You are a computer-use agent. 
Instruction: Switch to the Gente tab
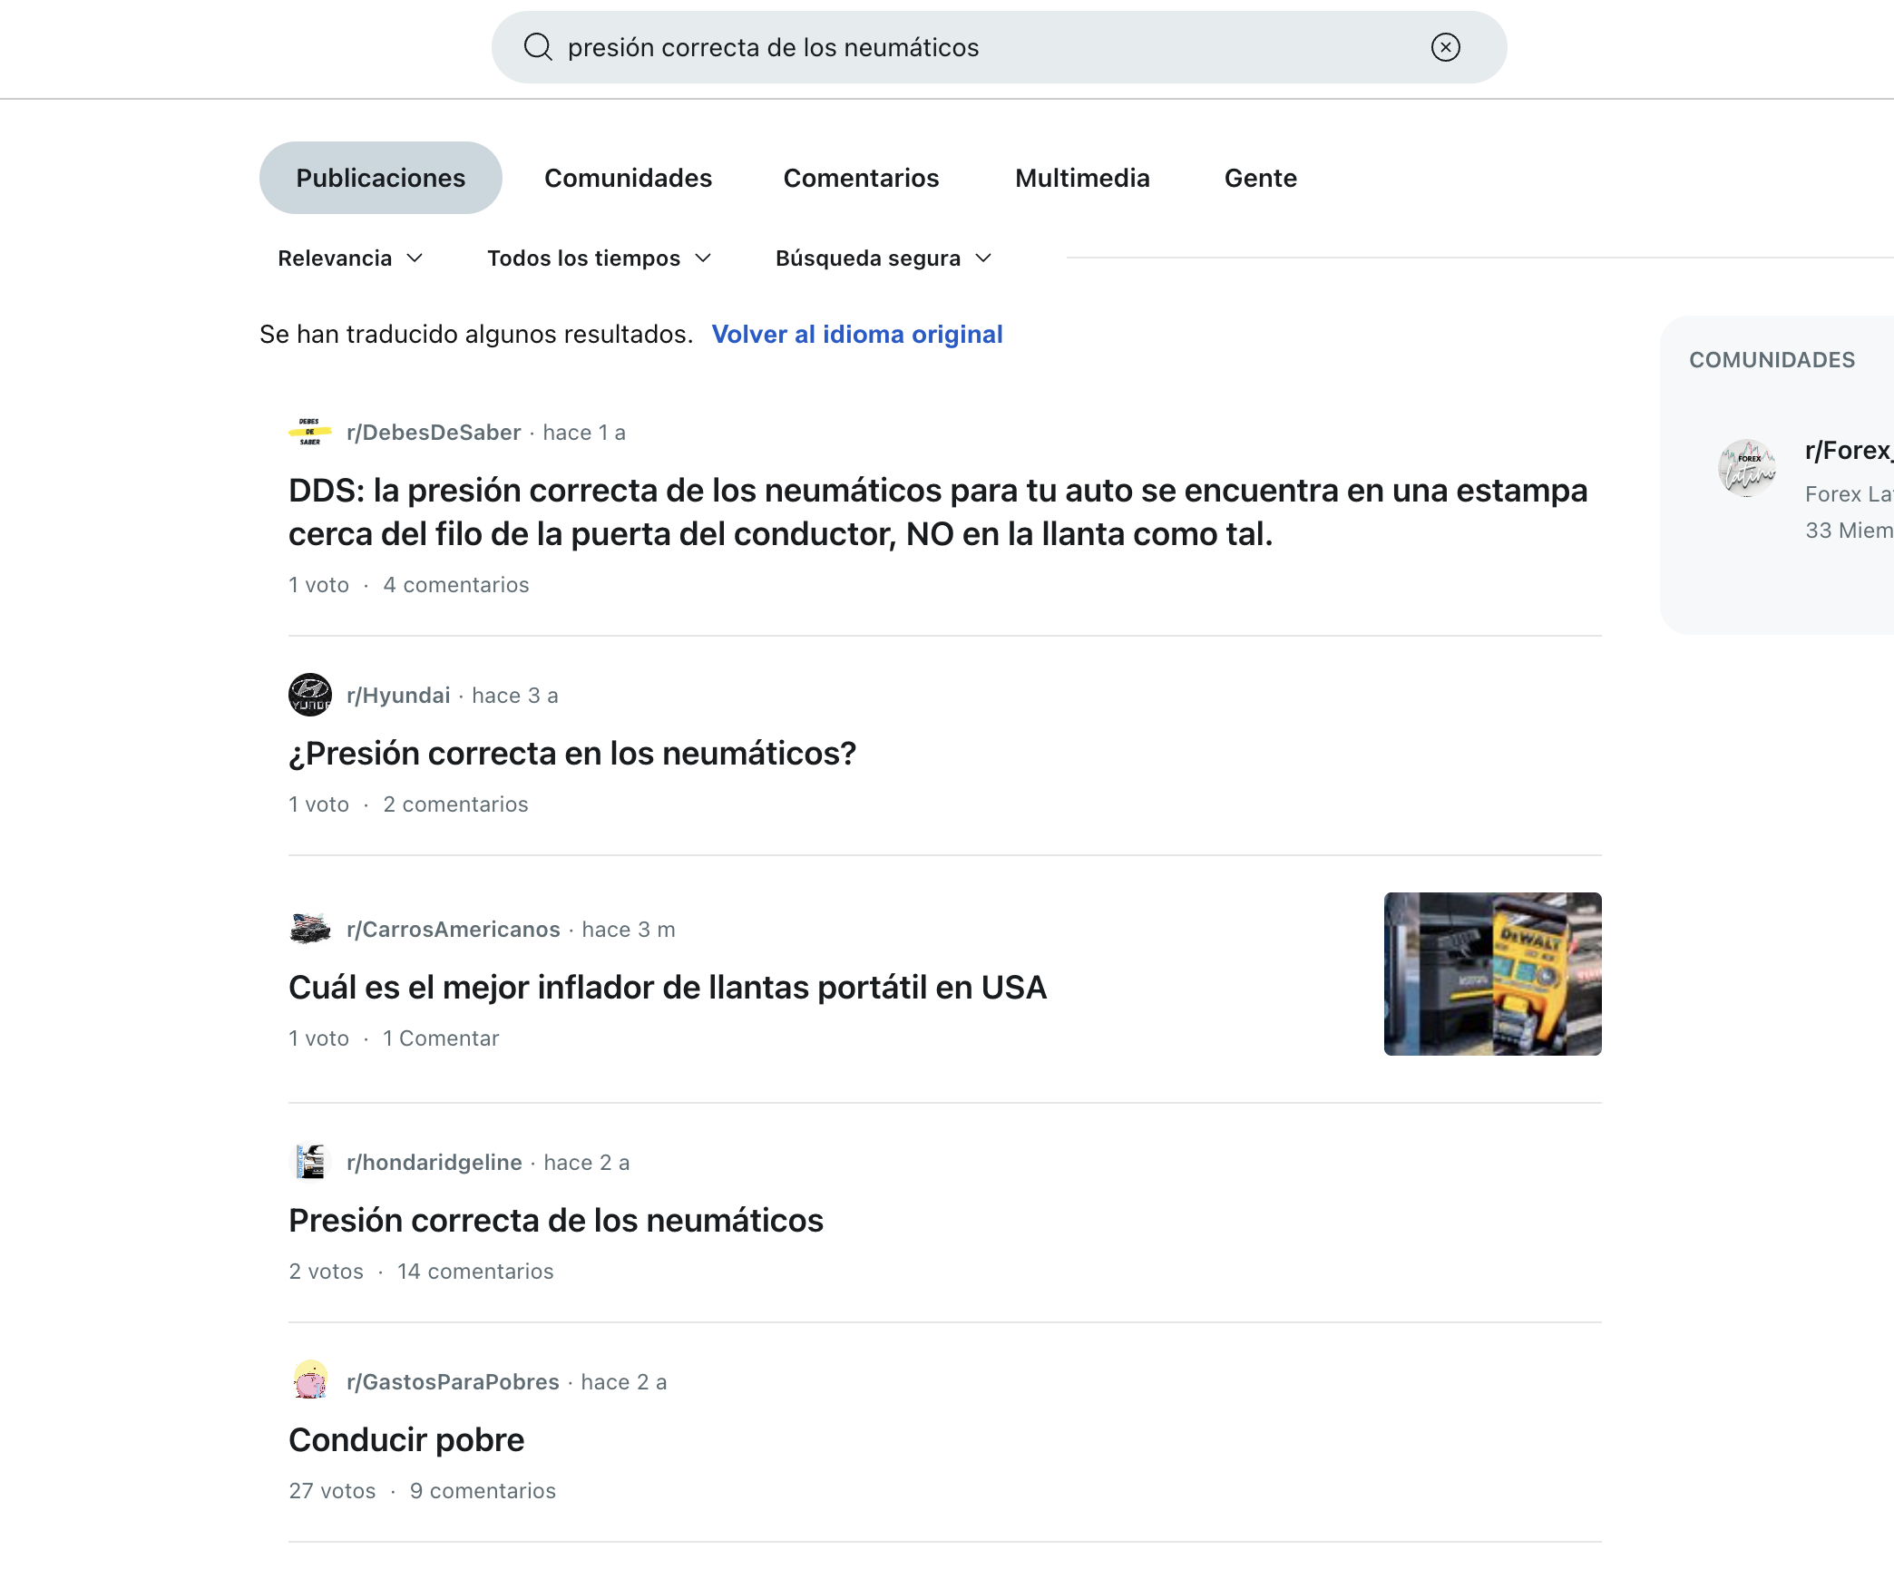(x=1260, y=178)
